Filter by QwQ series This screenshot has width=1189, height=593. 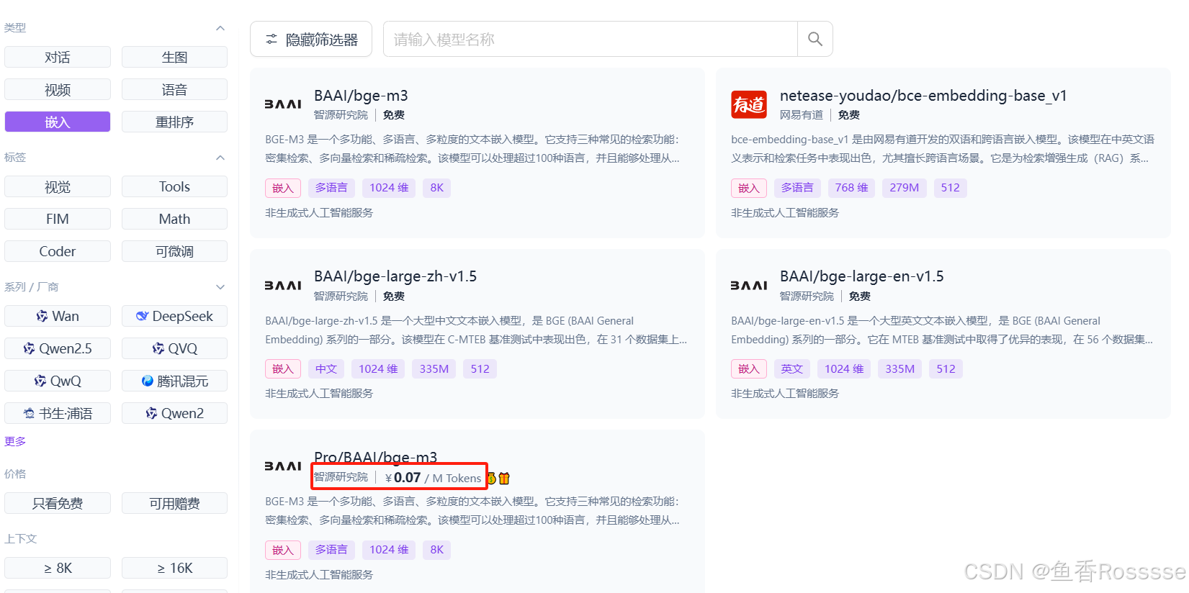pos(58,381)
